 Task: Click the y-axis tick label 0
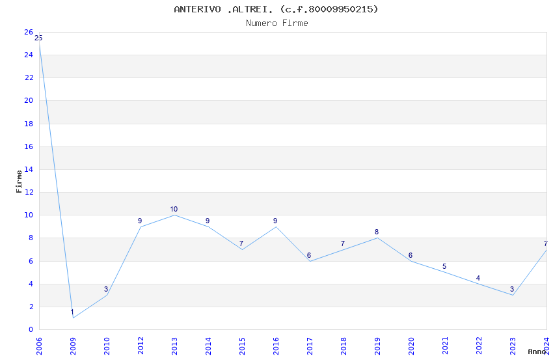coord(31,330)
